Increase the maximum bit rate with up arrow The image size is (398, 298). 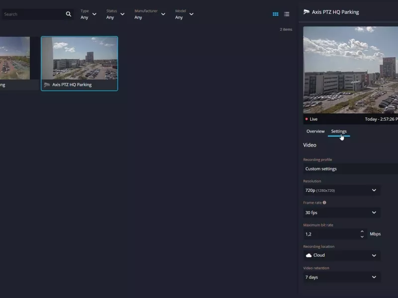click(362, 231)
